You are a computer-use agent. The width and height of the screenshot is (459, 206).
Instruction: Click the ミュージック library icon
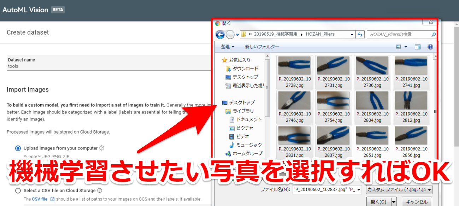(233, 145)
